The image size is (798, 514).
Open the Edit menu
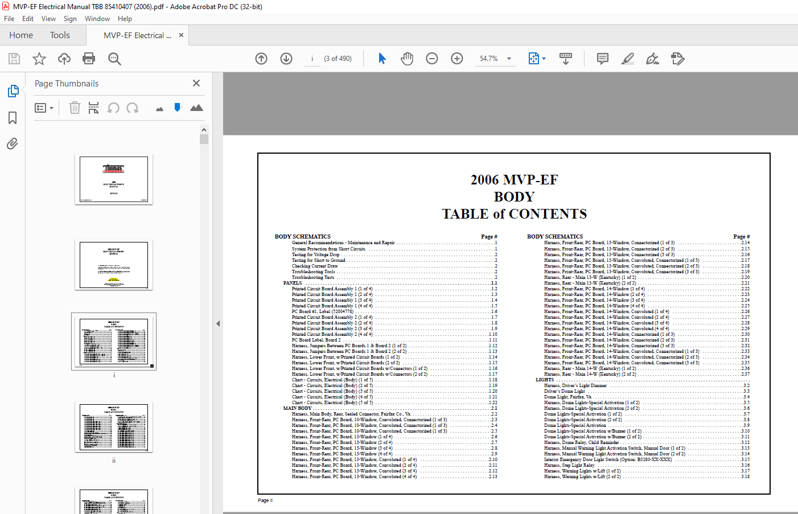28,19
